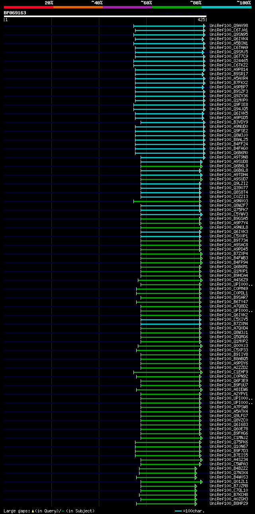The height and width of the screenshot is (514, 255).
Task: Open hit UniRef100_A5BIN1
Action: coord(229,43)
